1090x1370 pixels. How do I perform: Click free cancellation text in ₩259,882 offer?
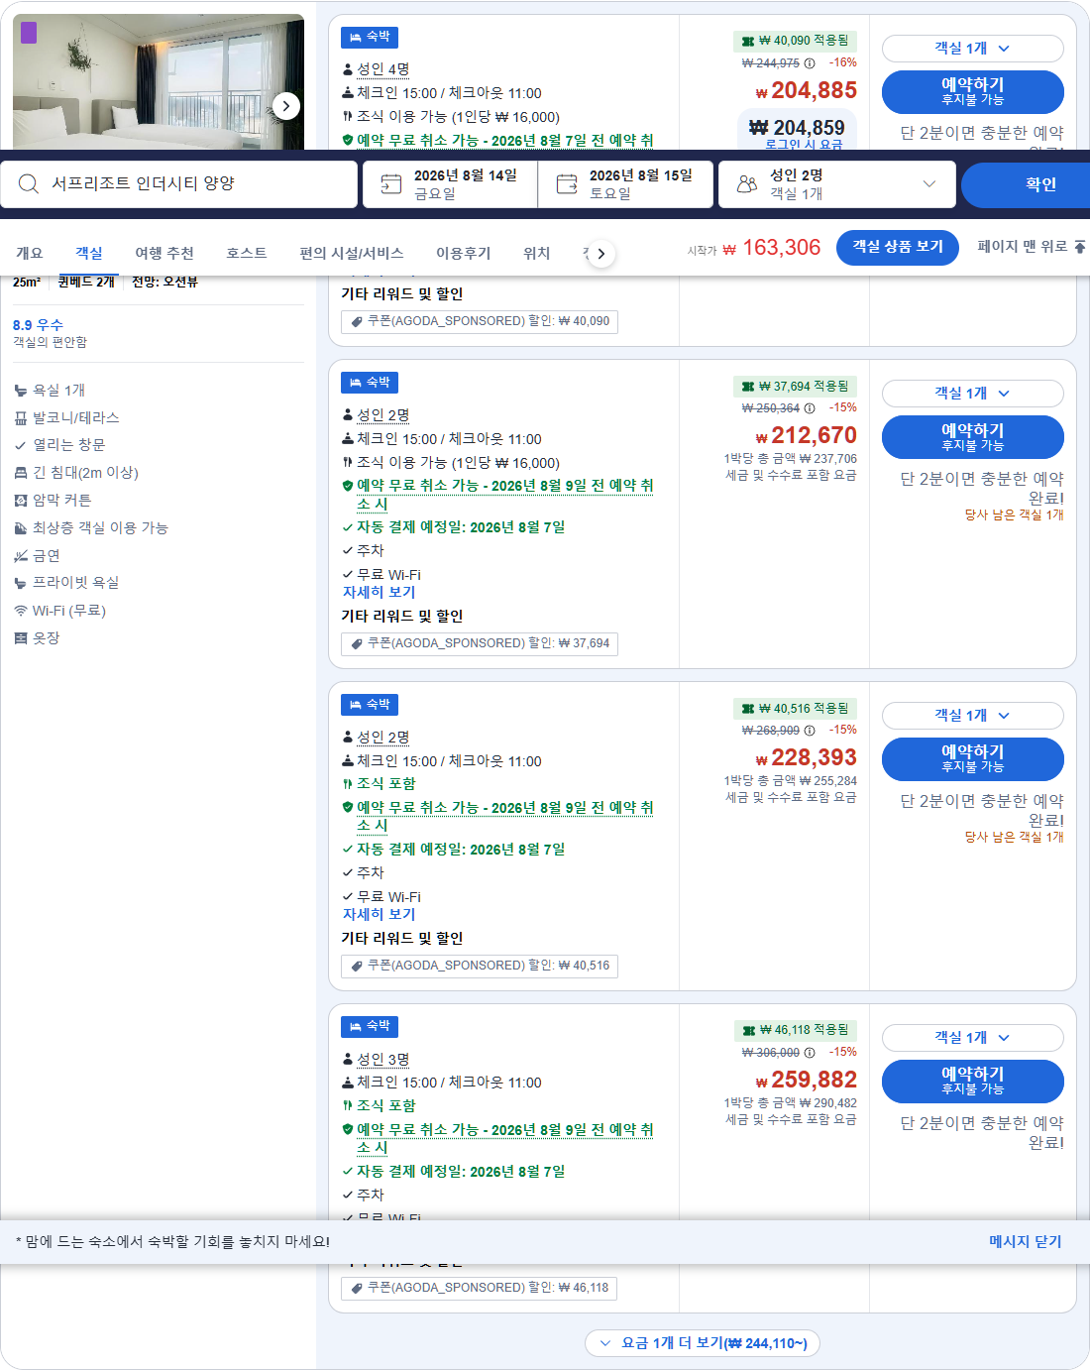pyautogui.click(x=504, y=1138)
